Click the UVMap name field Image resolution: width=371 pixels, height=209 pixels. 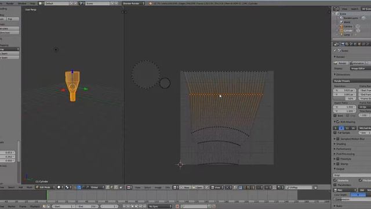299,187
